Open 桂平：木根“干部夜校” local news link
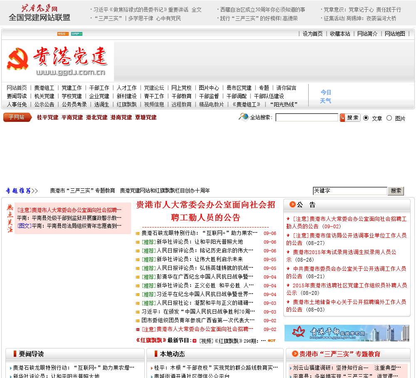 coord(216,368)
